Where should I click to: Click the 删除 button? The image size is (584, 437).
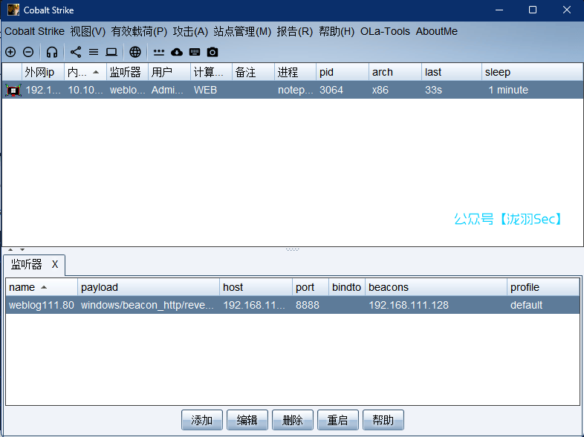293,420
